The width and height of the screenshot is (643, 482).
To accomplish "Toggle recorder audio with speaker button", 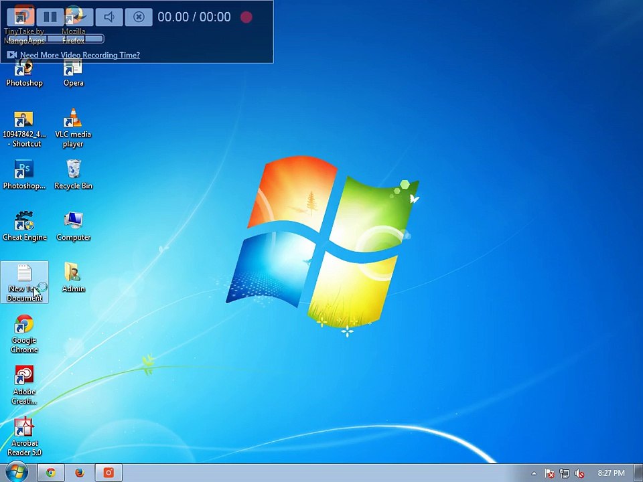I will click(x=109, y=17).
